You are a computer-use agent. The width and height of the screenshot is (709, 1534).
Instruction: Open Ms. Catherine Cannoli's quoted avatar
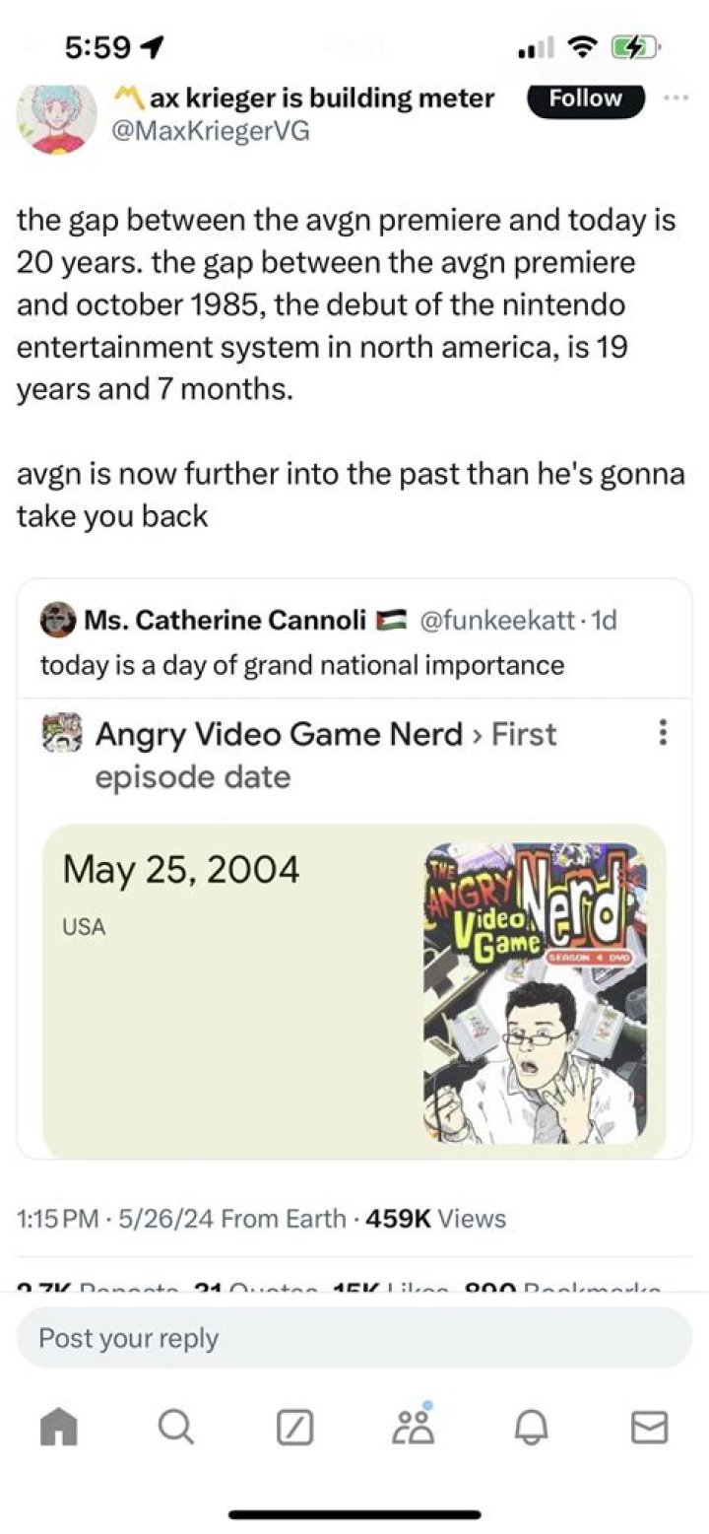tap(57, 620)
